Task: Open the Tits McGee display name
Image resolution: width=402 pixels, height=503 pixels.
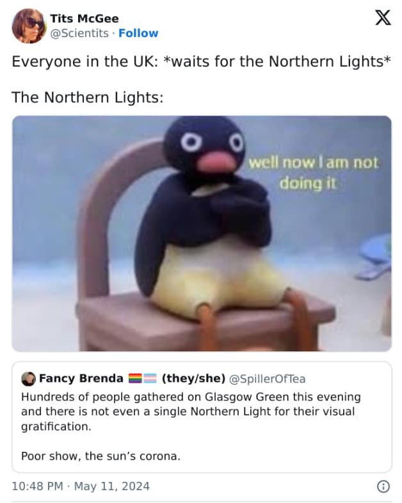Action: [84, 19]
